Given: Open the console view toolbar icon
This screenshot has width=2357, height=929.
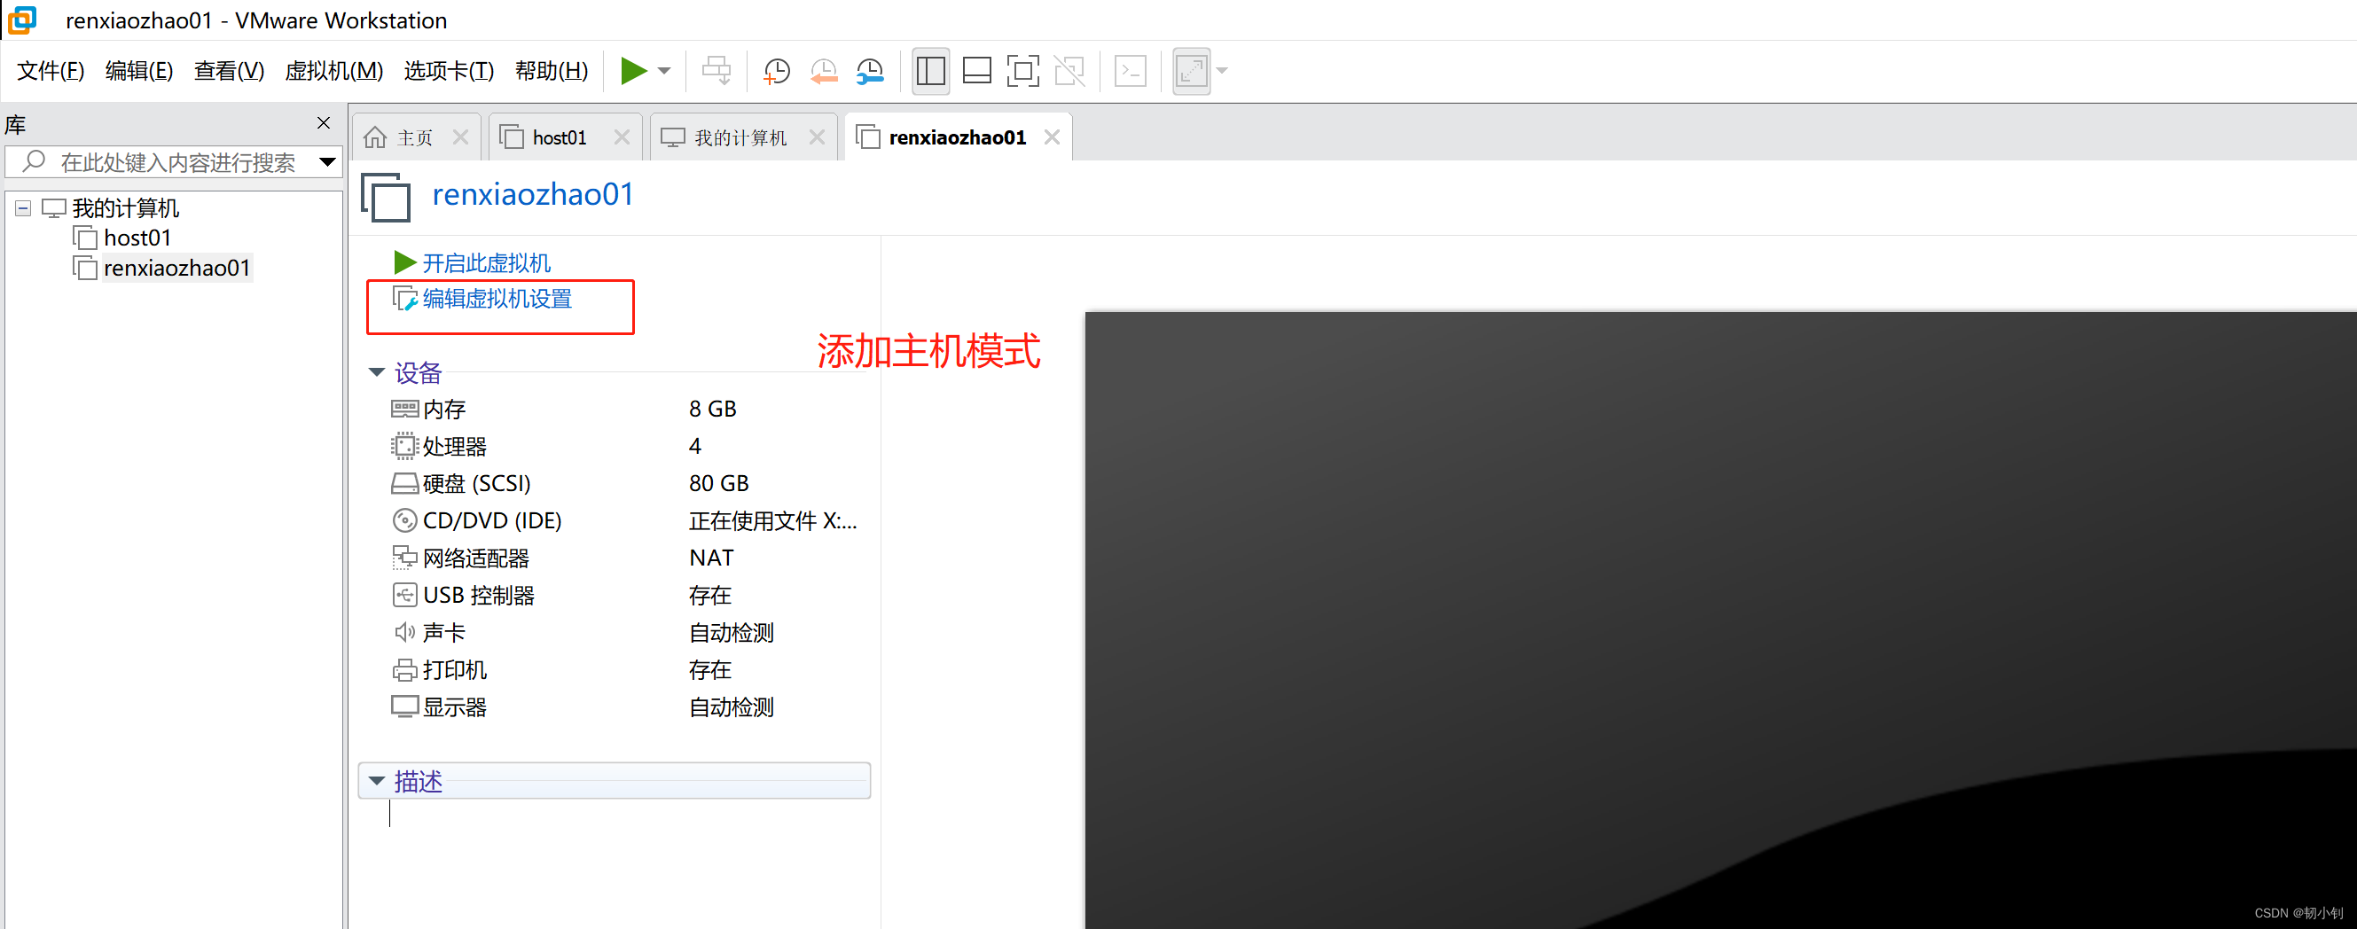Looking at the screenshot, I should point(1131,70).
